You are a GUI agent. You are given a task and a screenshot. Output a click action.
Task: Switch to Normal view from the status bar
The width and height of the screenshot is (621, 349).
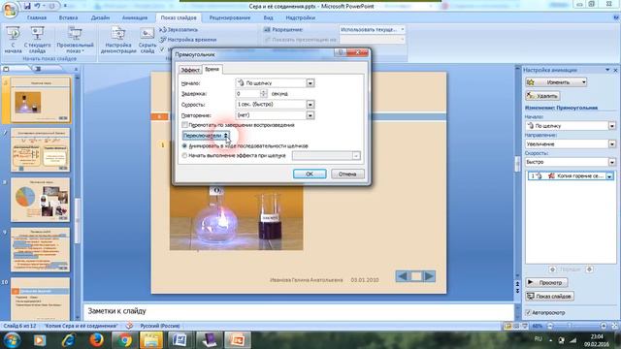[x=507, y=326]
